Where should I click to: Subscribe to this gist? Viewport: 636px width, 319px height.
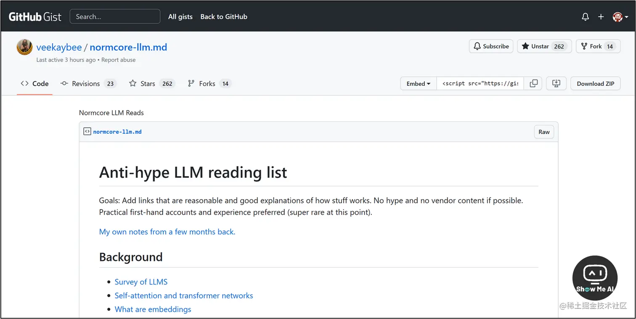491,46
